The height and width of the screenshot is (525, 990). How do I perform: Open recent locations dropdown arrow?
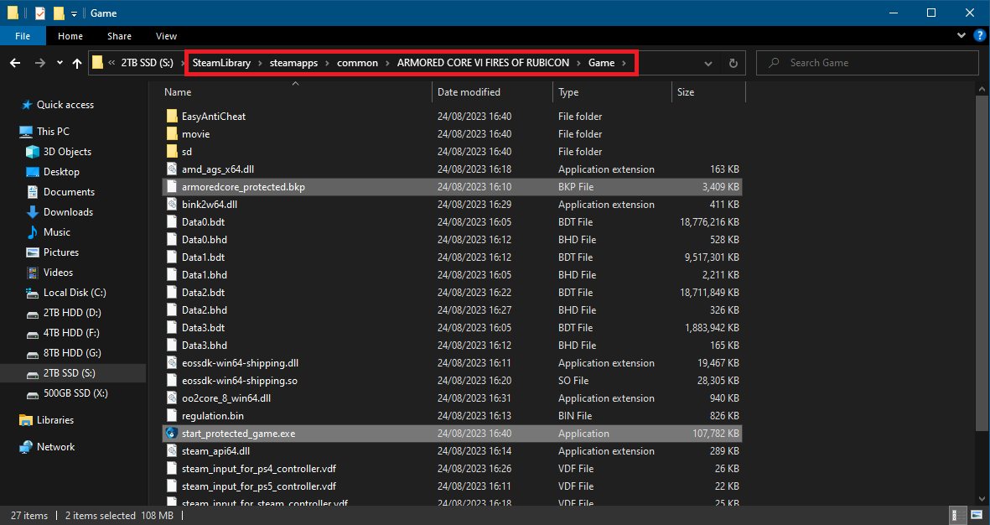[60, 63]
